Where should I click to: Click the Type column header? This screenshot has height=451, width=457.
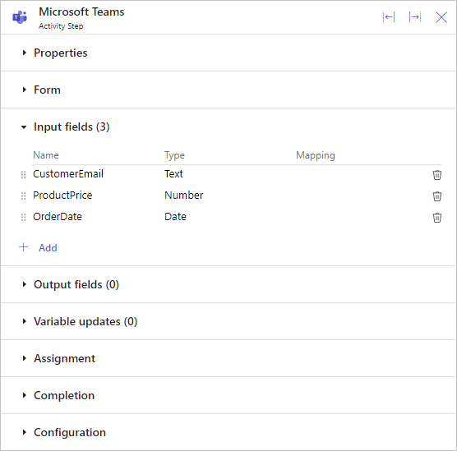[x=174, y=155]
